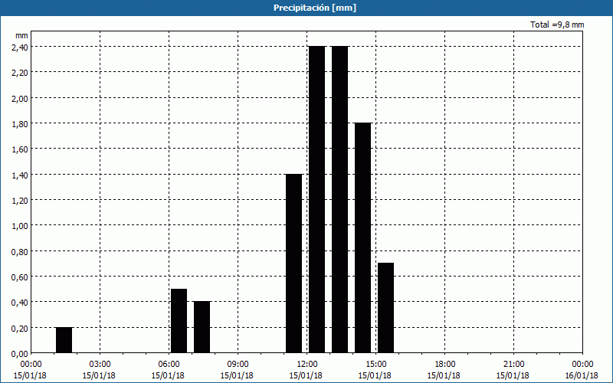Select the '1,00' y-axis value

click(x=20, y=225)
